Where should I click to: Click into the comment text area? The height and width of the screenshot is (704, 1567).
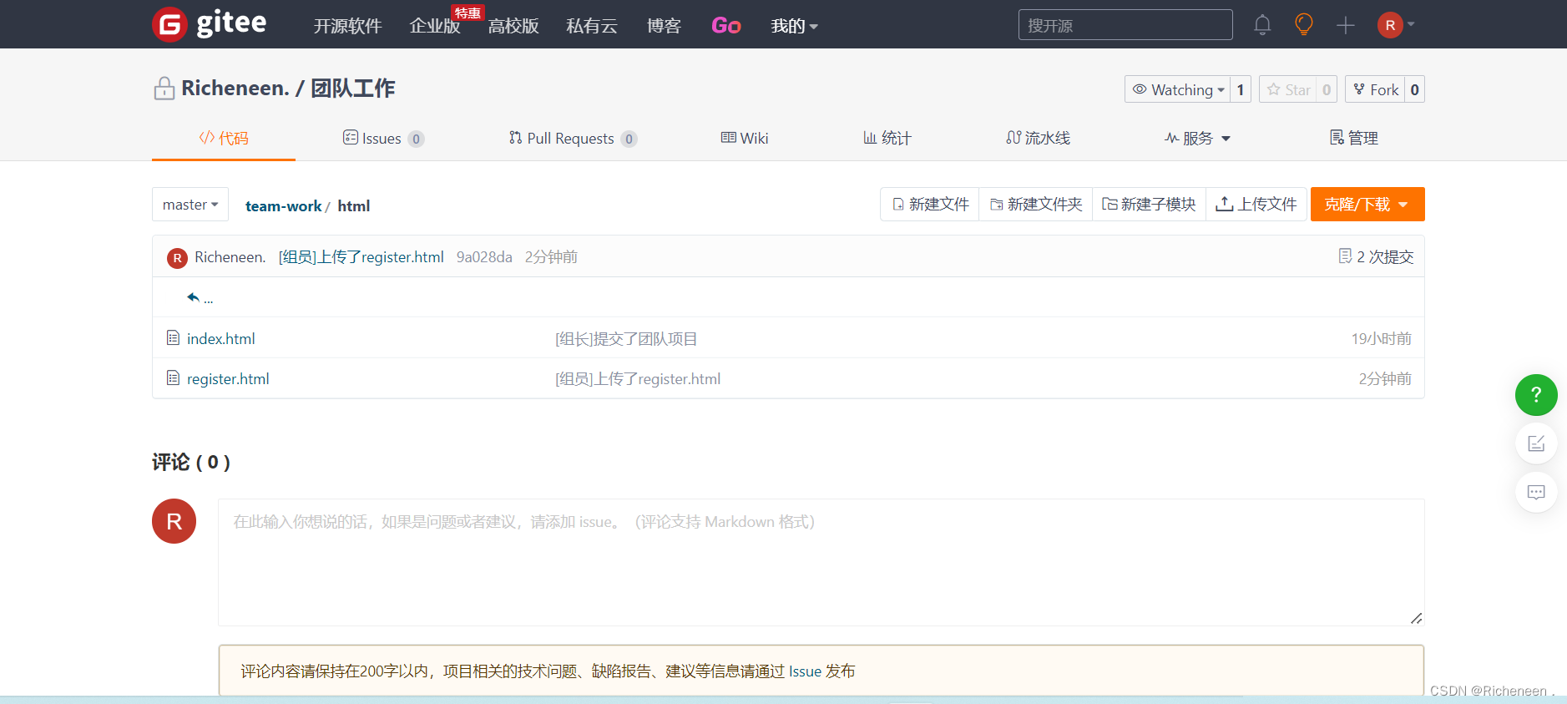[821, 562]
